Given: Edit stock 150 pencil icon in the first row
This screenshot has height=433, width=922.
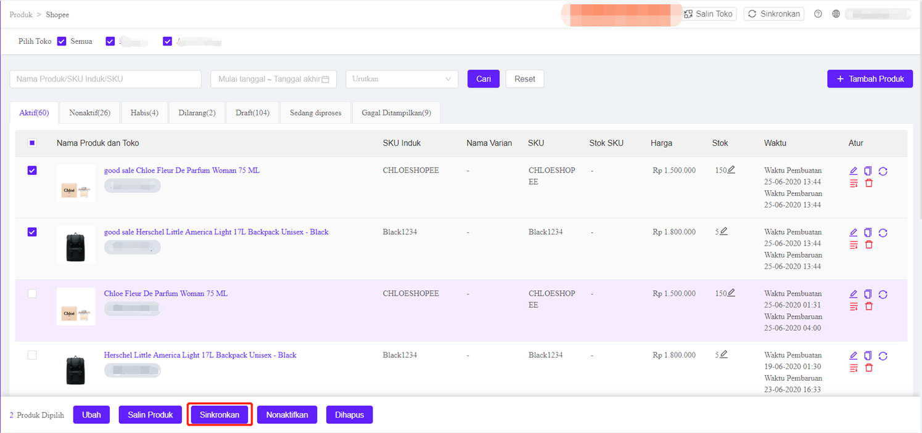Looking at the screenshot, I should coord(731,170).
